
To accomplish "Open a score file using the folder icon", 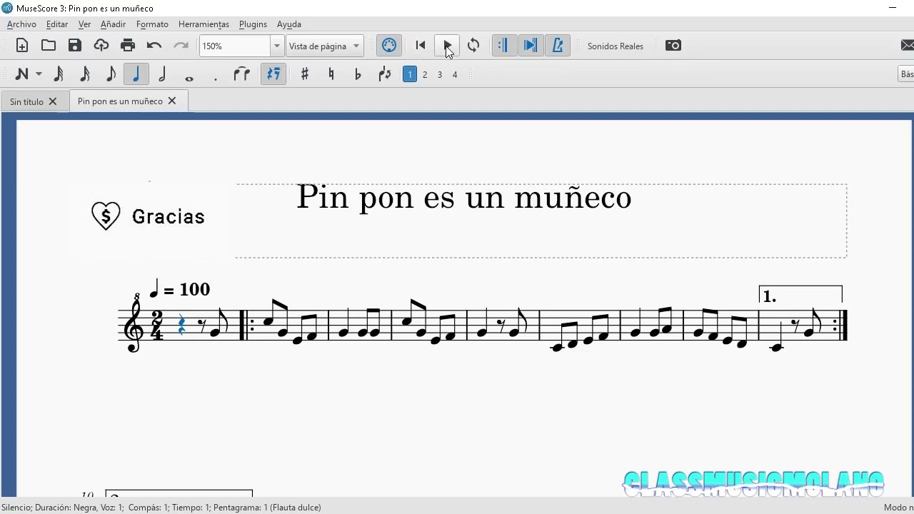I will tap(49, 46).
